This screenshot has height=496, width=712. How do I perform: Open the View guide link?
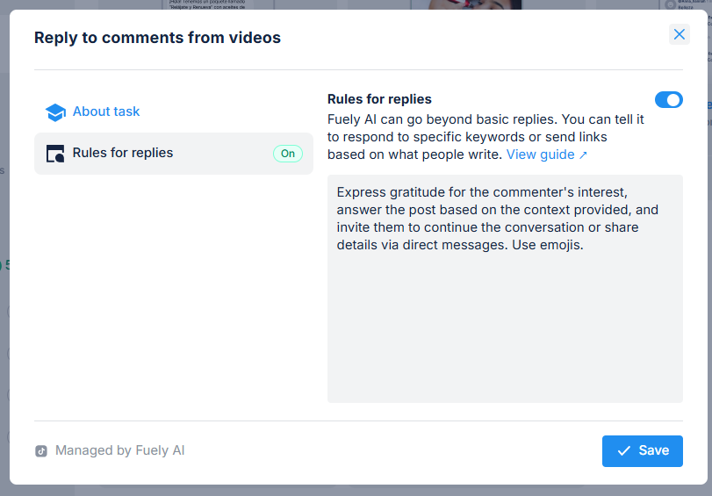point(540,155)
